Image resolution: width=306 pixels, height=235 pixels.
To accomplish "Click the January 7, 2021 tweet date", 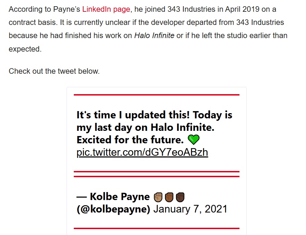I will click(190, 209).
